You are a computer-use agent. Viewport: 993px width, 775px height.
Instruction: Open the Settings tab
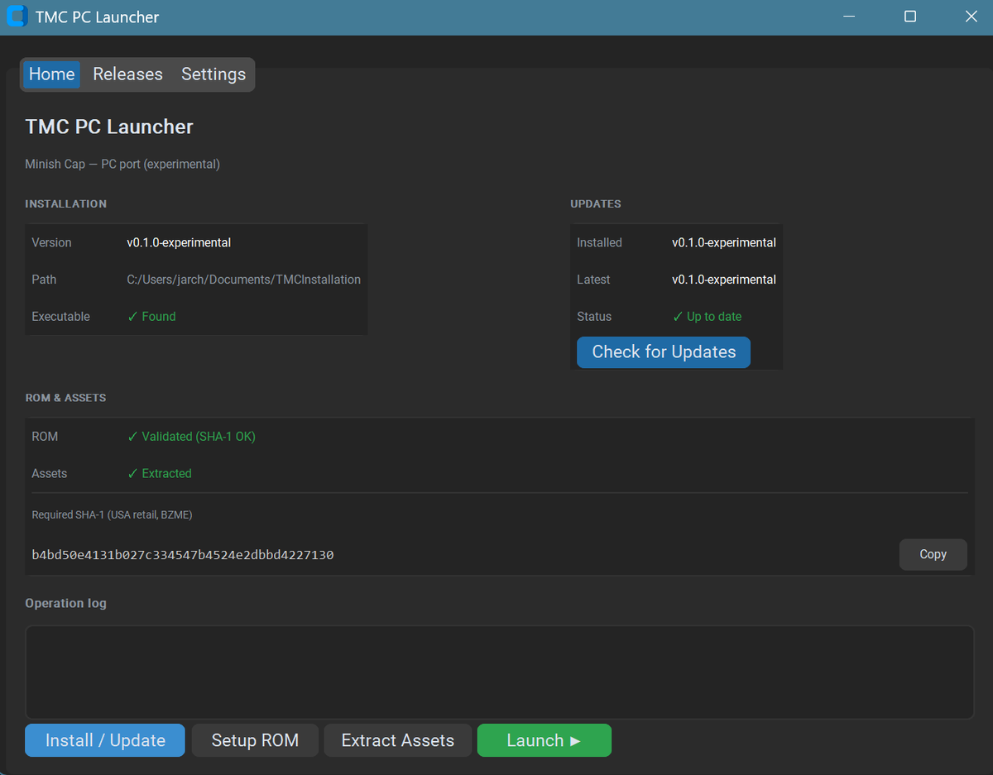[x=213, y=74]
